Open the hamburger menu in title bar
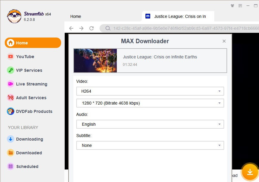The width and height of the screenshot is (259, 182). click(x=240, y=6)
